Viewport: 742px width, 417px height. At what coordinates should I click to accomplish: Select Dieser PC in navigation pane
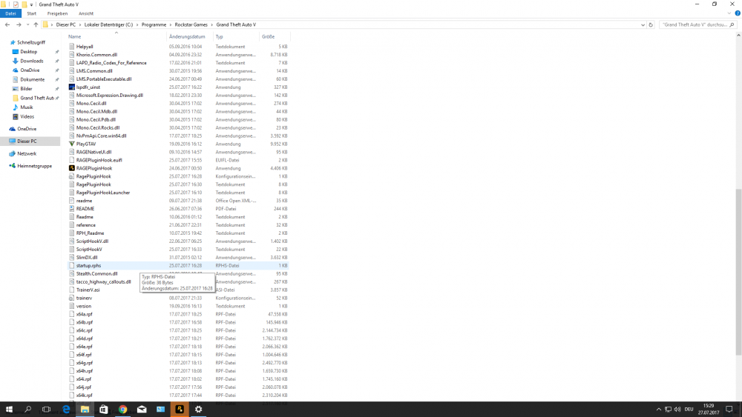(x=27, y=141)
